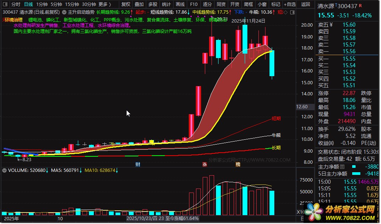Click the 工业水处理工程 underlined link
The image size is (381, 224).
point(78,25)
